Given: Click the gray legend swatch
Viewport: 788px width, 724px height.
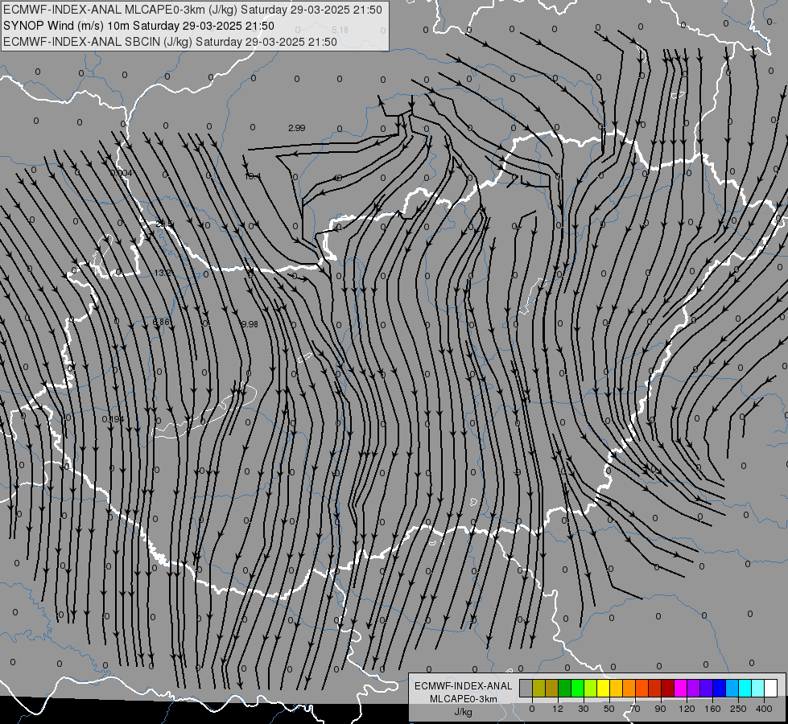Looking at the screenshot, I should click(x=526, y=688).
